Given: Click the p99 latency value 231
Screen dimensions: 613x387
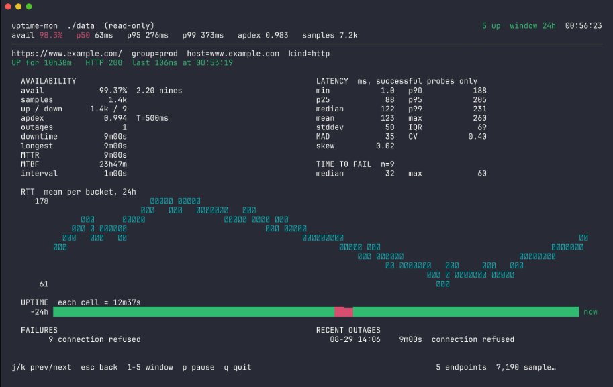Looking at the screenshot, I should pyautogui.click(x=479, y=109).
